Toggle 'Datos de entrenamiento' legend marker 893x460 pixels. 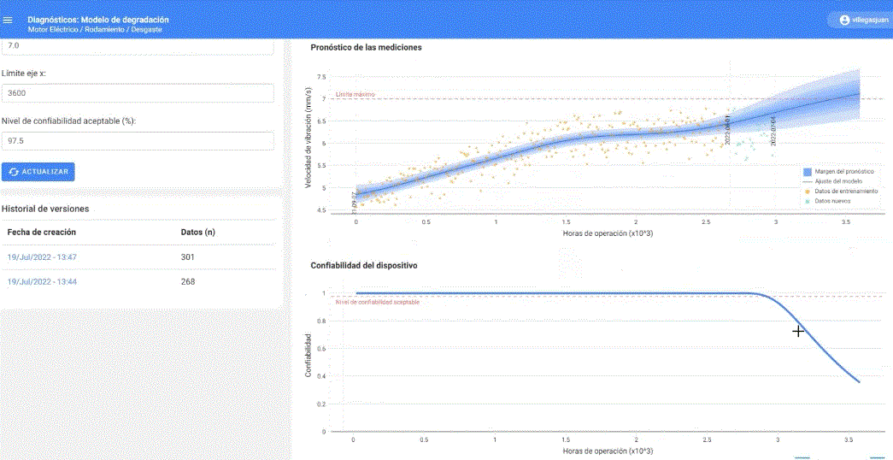807,191
